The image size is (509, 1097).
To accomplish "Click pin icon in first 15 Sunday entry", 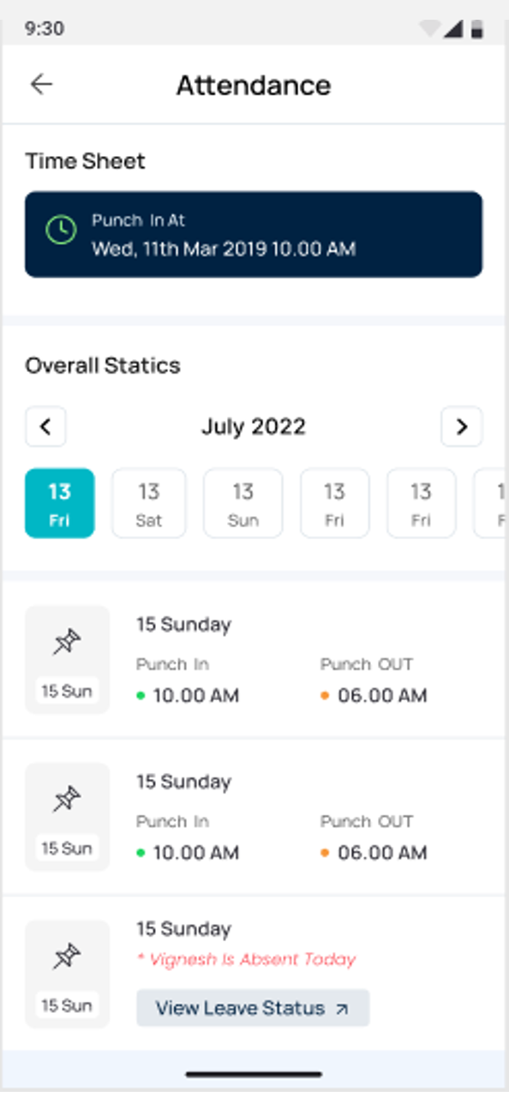I will (67, 643).
